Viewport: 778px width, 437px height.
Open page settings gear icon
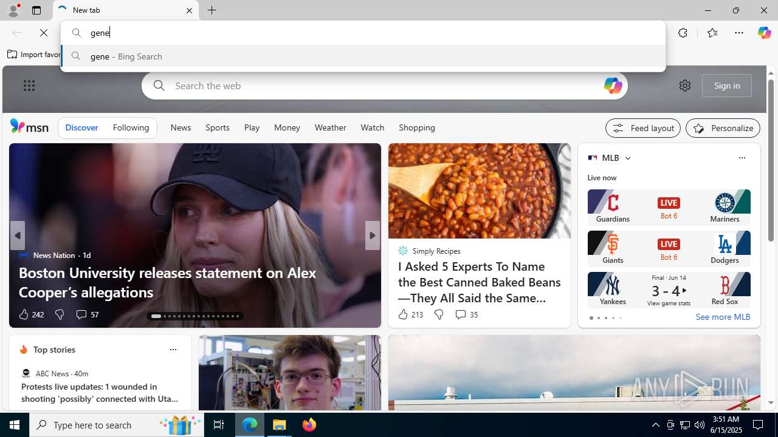pyautogui.click(x=685, y=86)
